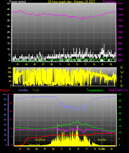Click the green '20' temperature axis value
This screenshot has height=153, width=129.
tap(120, 120)
